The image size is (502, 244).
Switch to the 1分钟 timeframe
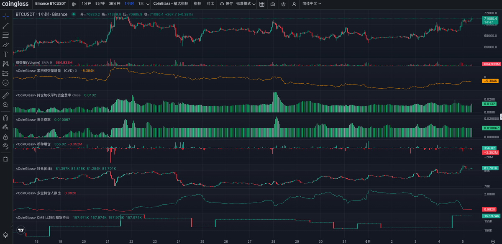point(86,4)
